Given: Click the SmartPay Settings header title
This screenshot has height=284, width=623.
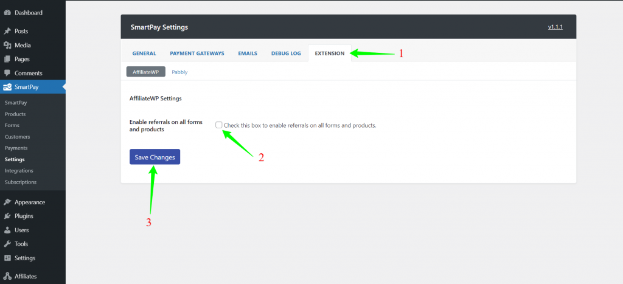Looking at the screenshot, I should click(159, 27).
